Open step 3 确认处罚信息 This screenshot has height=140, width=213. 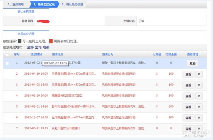click(72, 4)
